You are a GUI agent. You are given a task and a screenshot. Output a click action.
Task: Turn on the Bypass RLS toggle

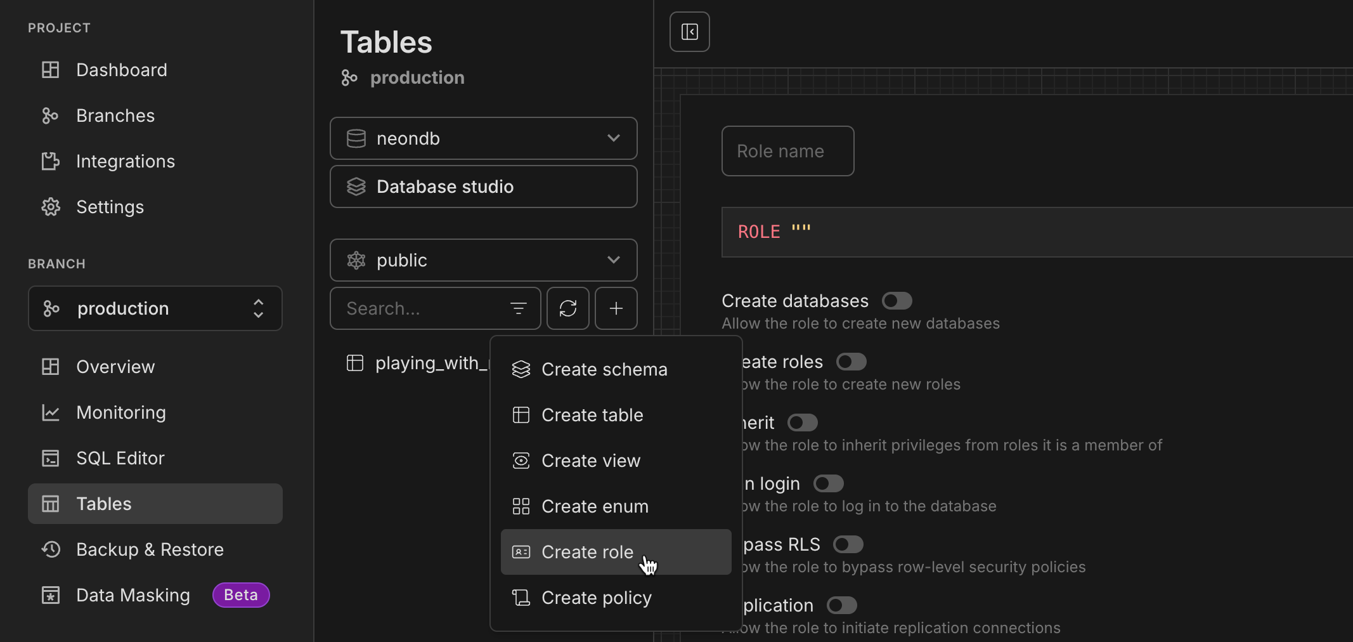click(x=848, y=544)
